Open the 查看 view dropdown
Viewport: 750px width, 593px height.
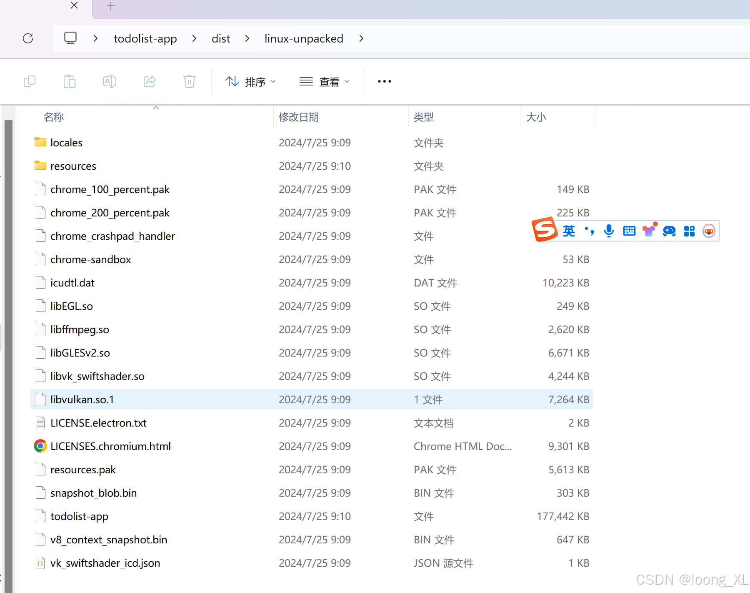point(325,82)
